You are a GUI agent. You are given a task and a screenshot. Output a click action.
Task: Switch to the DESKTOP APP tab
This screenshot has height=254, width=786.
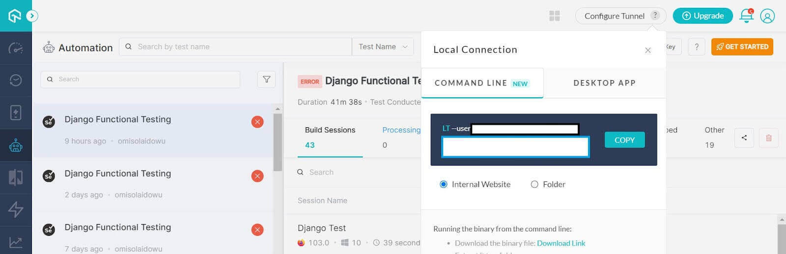coord(605,83)
